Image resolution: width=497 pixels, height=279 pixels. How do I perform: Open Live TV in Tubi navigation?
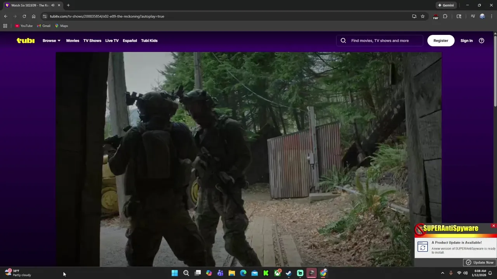click(x=112, y=40)
